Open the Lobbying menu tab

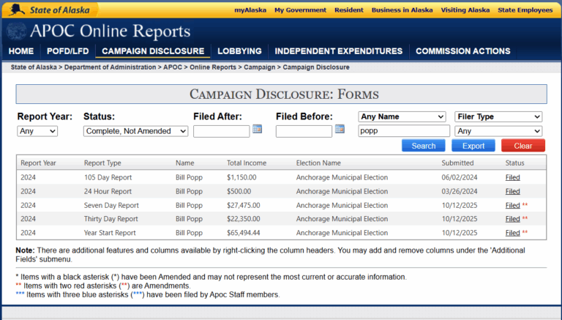pos(239,51)
